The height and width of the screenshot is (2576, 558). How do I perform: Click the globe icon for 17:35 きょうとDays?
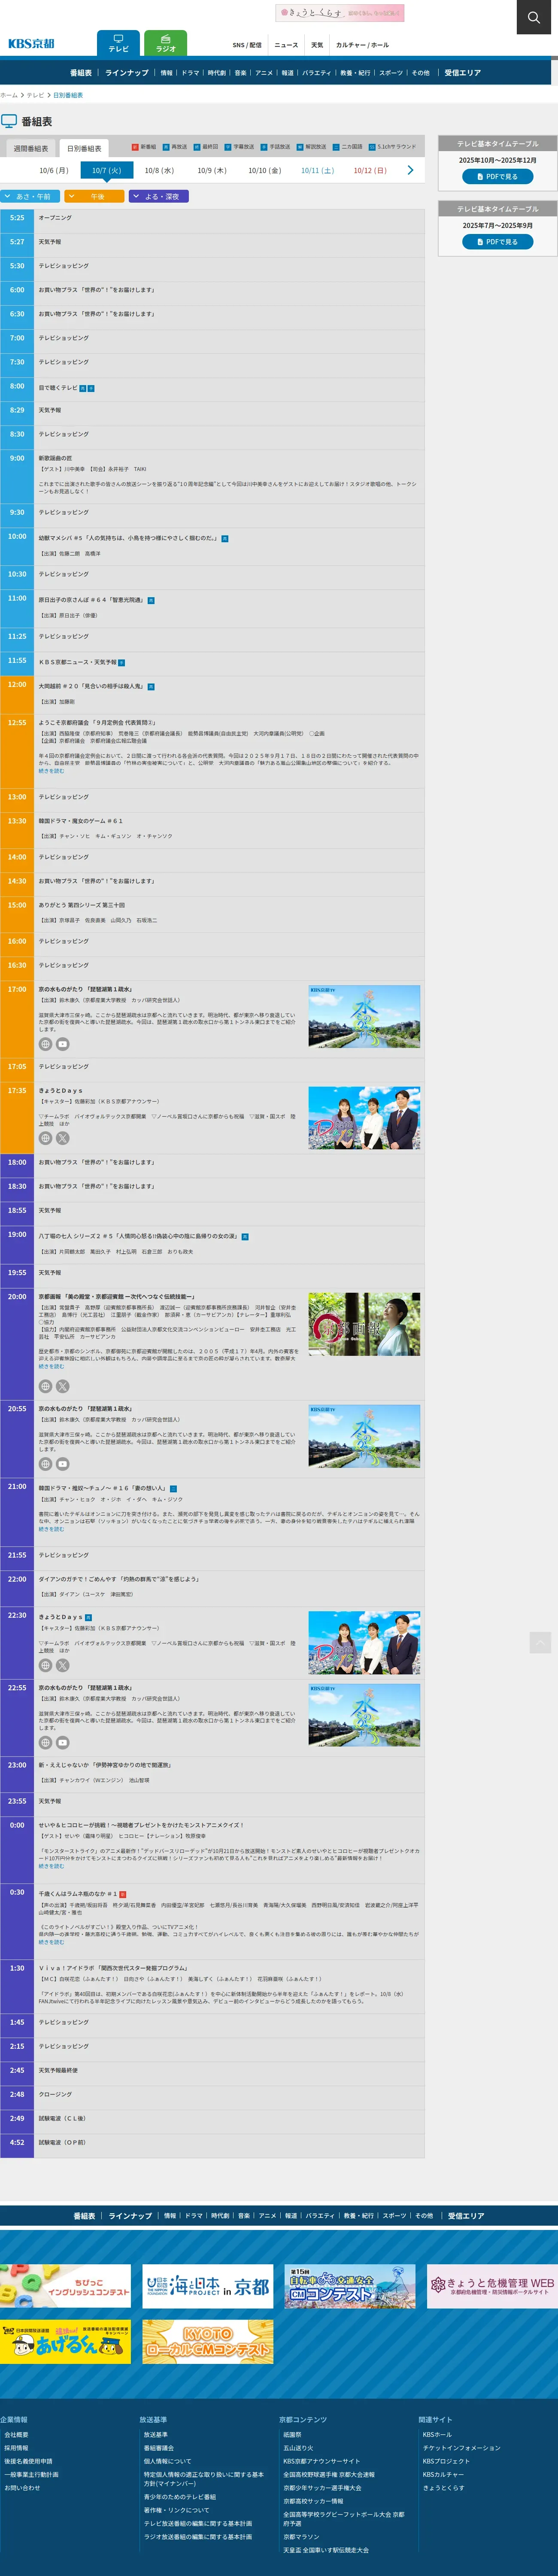tap(45, 1138)
